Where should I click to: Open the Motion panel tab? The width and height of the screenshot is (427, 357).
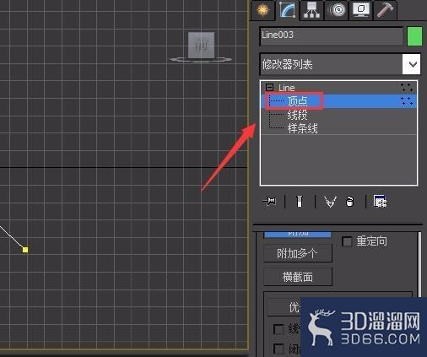pos(336,10)
